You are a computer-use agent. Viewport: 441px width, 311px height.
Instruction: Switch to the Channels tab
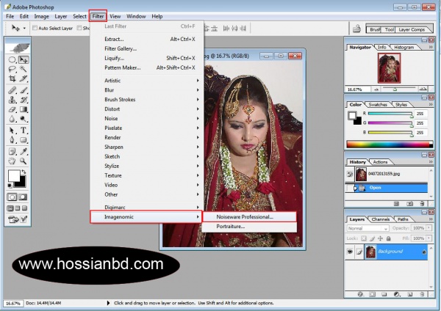(380, 219)
